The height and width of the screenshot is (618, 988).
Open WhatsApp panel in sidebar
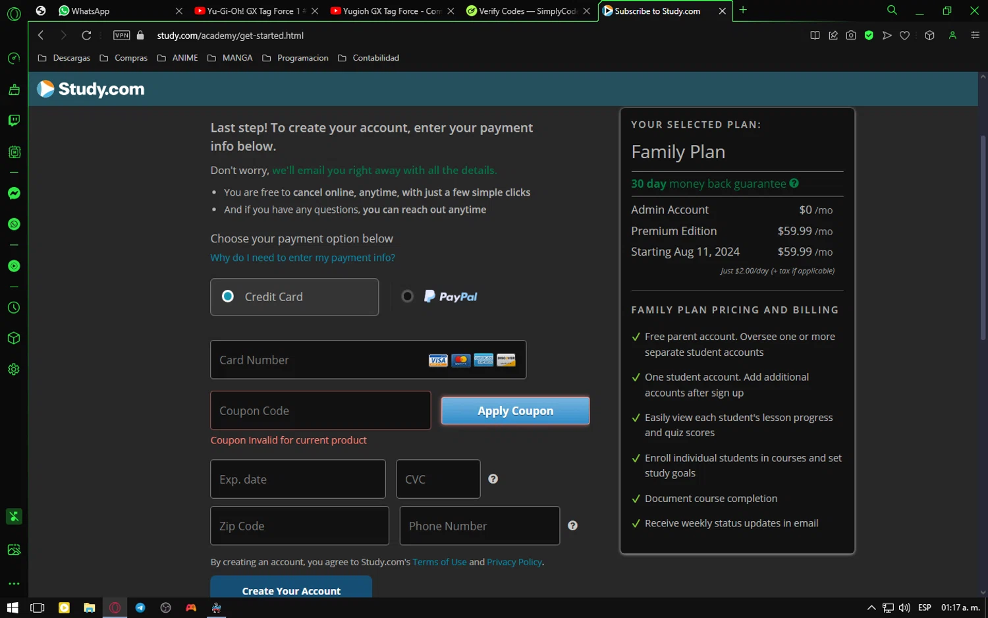14,225
